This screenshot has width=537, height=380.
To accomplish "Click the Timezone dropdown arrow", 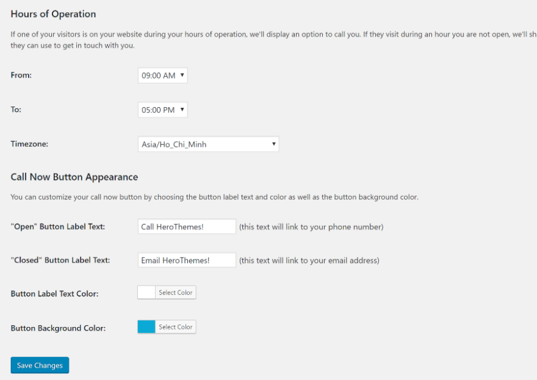I will 273,144.
